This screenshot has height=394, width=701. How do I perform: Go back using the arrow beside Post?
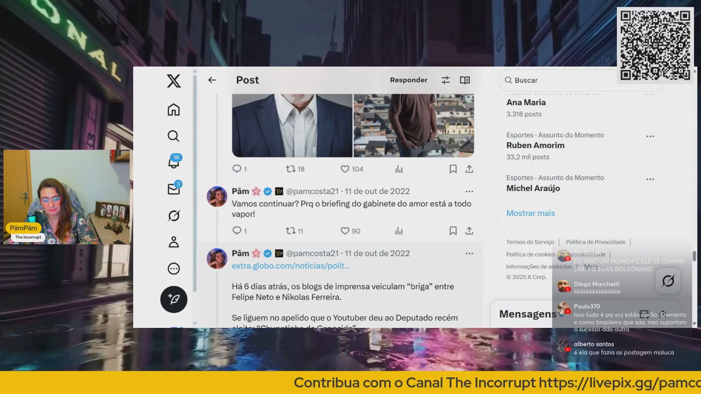coord(212,80)
